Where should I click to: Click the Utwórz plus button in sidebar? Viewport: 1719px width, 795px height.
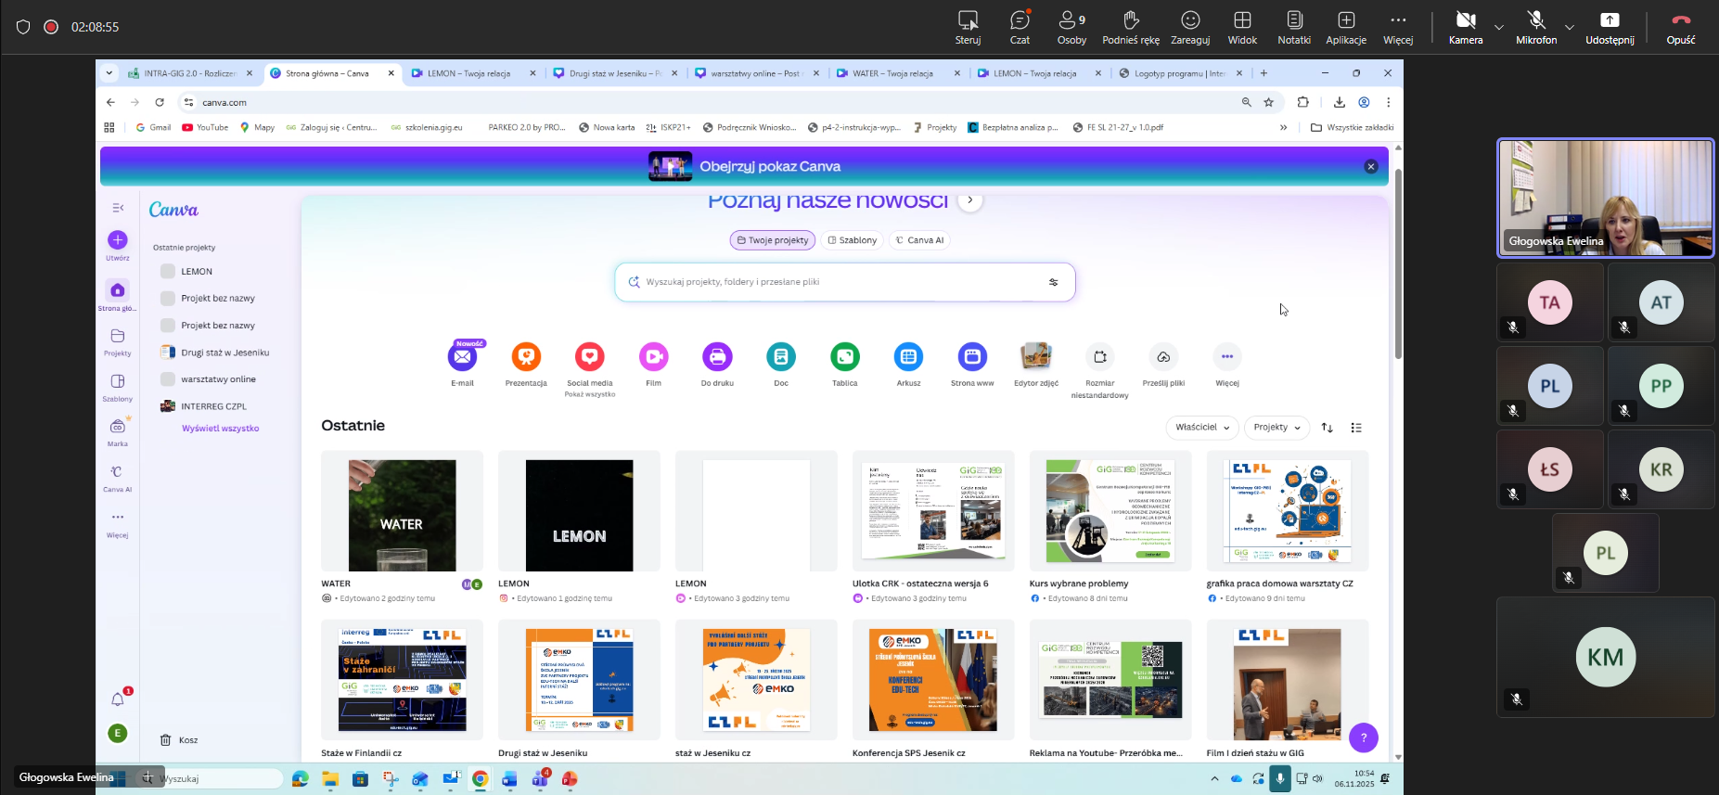click(118, 240)
